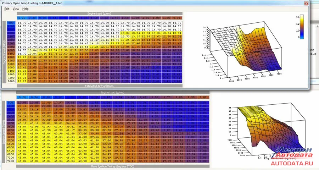Viewport: 319px width, 170px height.
Task: Select fueling cell 13.94 in the 3600 row
Action: (x=73, y=46)
